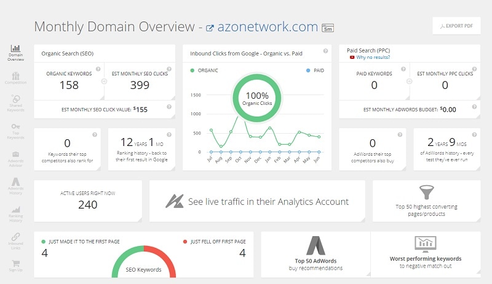Click the SEO click value $155
492x284 pixels.
click(x=140, y=110)
